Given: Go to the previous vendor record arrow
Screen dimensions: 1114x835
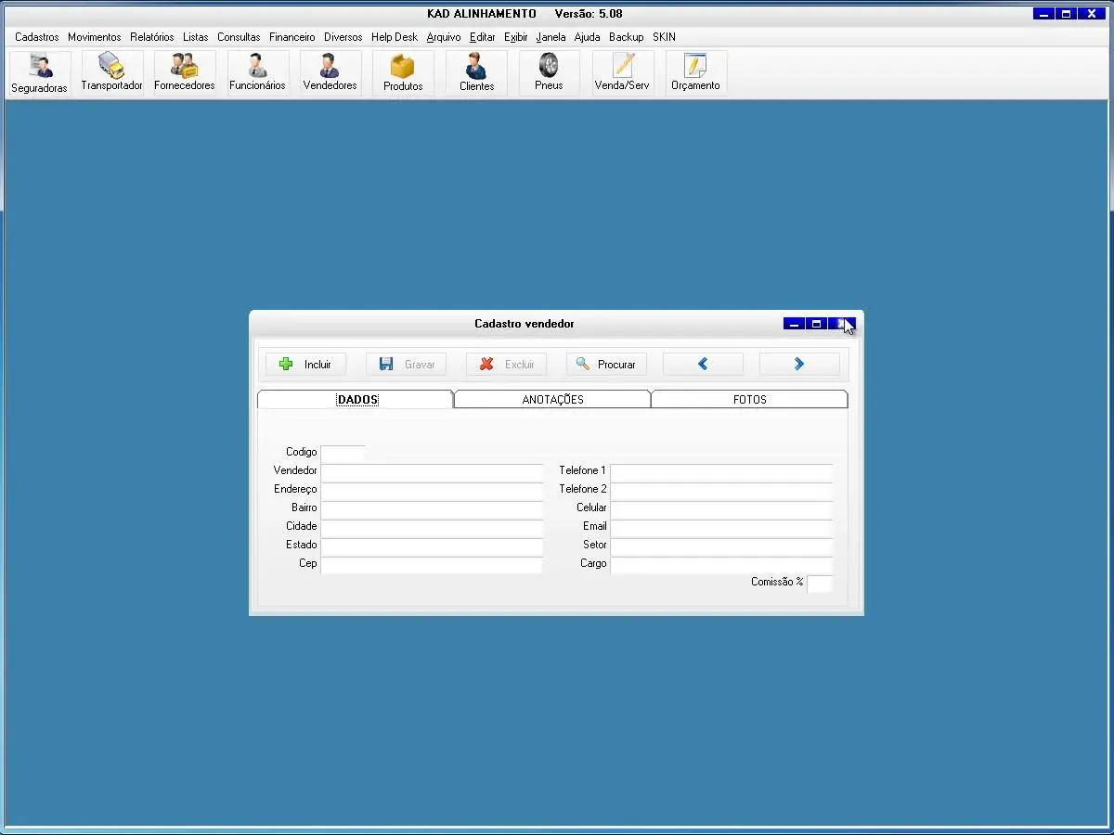Looking at the screenshot, I should coord(703,365).
